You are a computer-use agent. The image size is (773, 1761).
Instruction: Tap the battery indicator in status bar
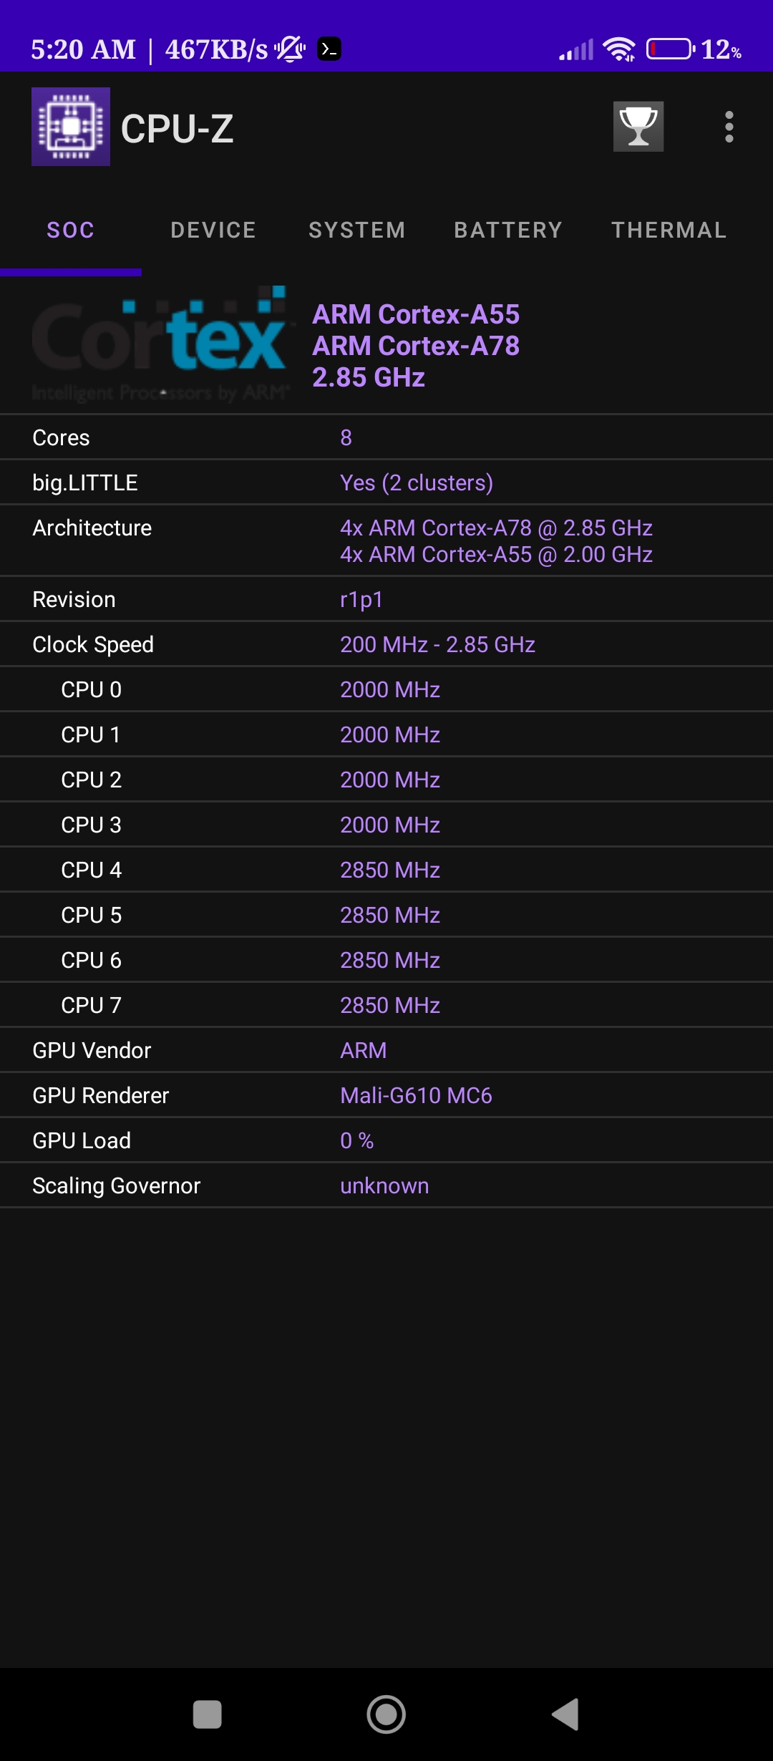tap(671, 49)
